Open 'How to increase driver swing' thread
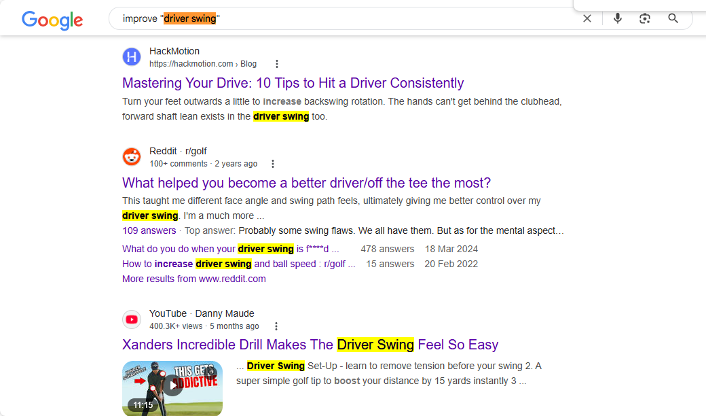Viewport: 706px width, 416px height. pyautogui.click(x=220, y=264)
